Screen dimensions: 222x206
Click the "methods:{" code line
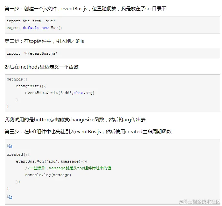coord(17,80)
